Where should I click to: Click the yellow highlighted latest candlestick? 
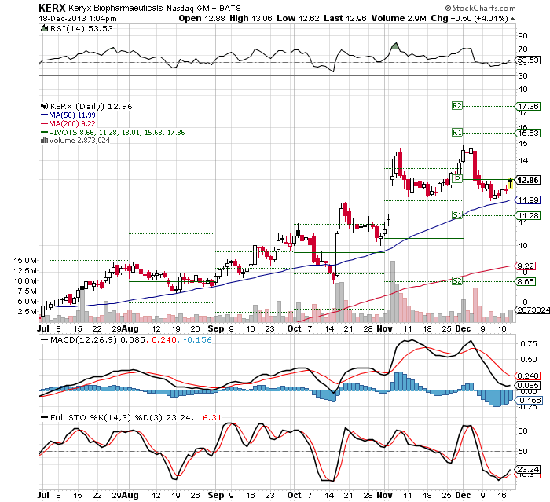tap(511, 183)
